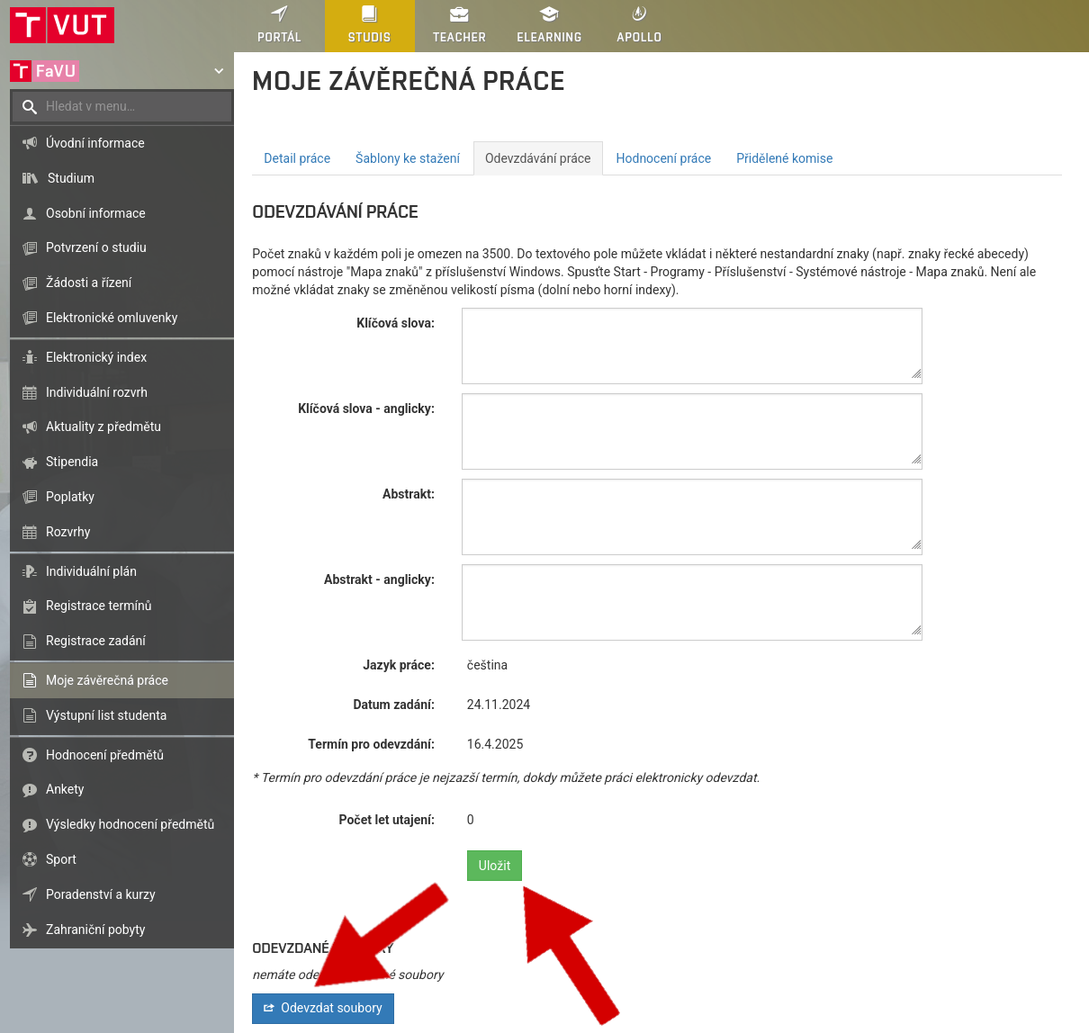Click the person icon beside Osobní informace
The image size is (1089, 1033).
[30, 213]
